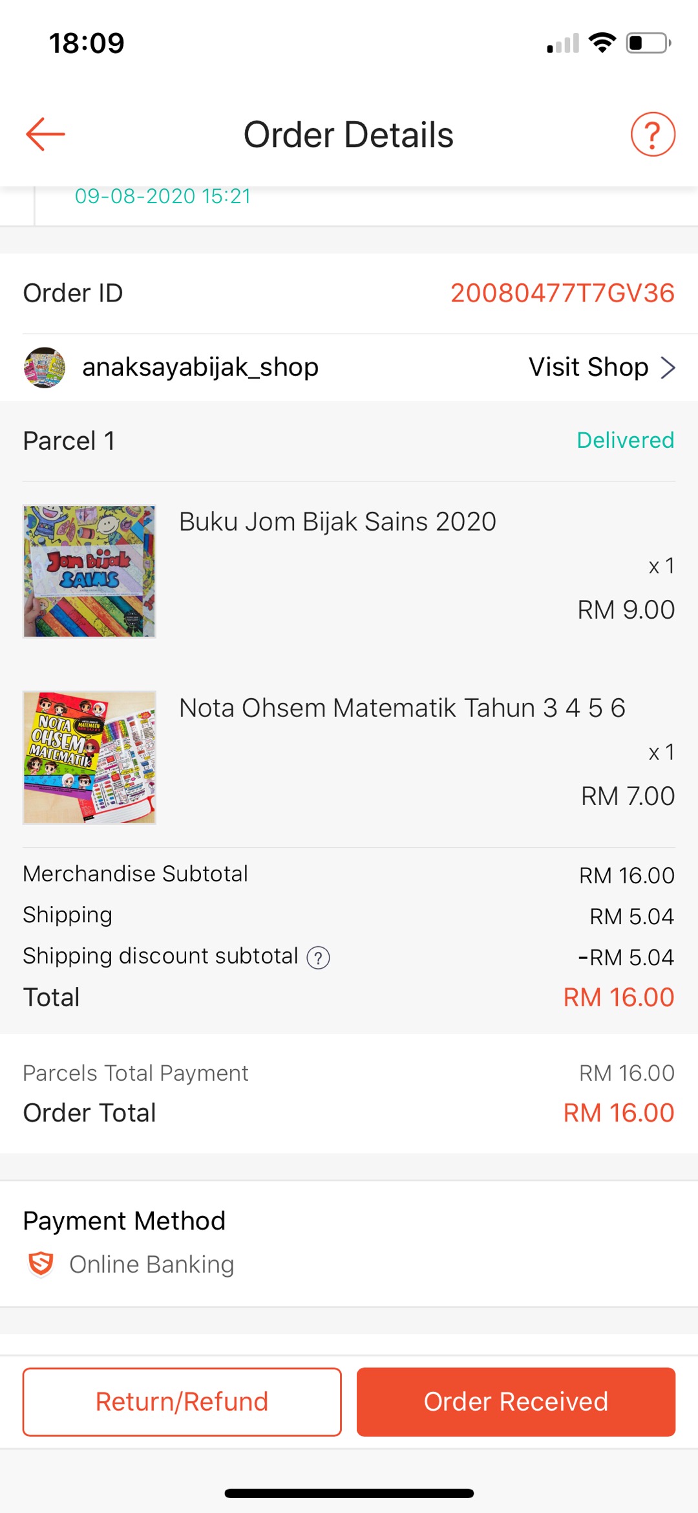Tap shipping discount subtotal info icon
The width and height of the screenshot is (698, 1513).
pyautogui.click(x=318, y=958)
